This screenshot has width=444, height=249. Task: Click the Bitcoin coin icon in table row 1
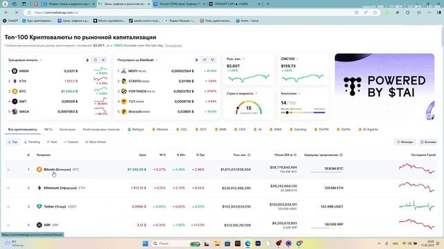40,169
